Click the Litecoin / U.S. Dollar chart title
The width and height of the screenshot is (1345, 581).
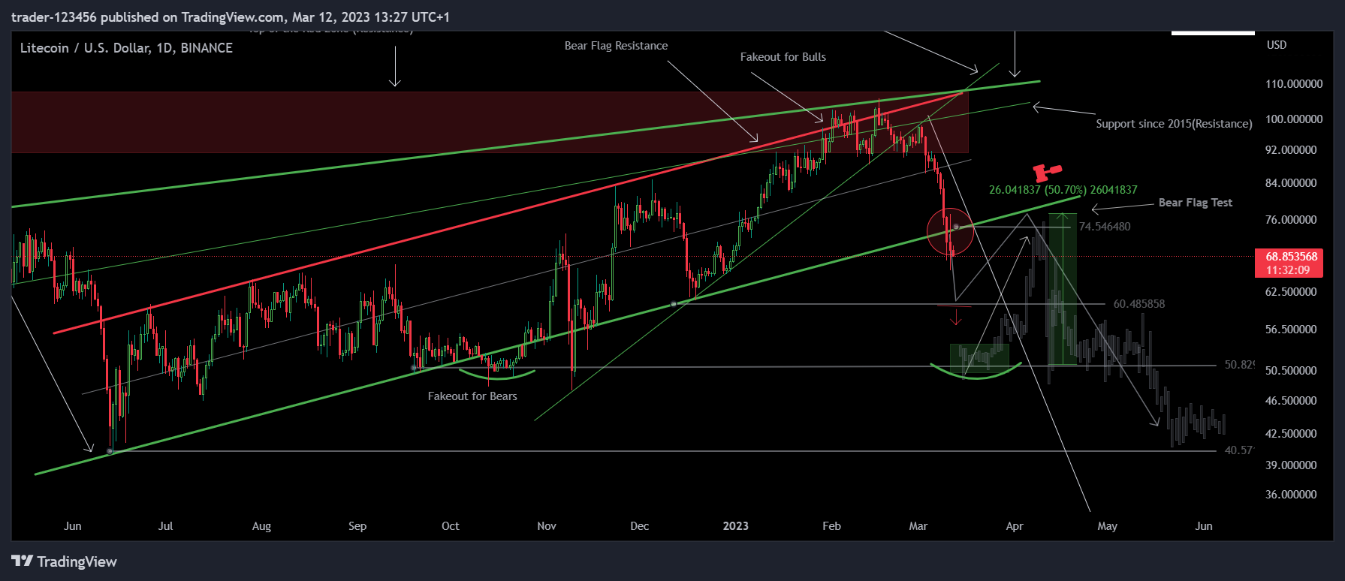pos(126,48)
